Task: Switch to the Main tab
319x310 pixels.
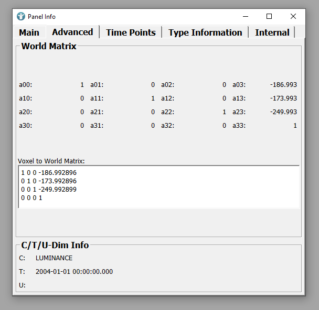Action: tap(29, 32)
